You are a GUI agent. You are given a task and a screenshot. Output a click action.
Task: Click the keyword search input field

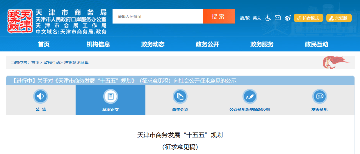pyautogui.click(x=158, y=16)
